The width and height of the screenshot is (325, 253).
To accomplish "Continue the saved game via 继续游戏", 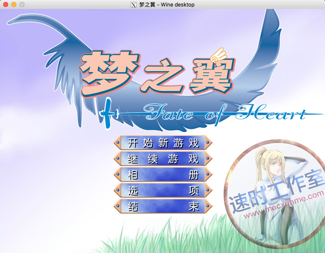I will click(x=163, y=159).
